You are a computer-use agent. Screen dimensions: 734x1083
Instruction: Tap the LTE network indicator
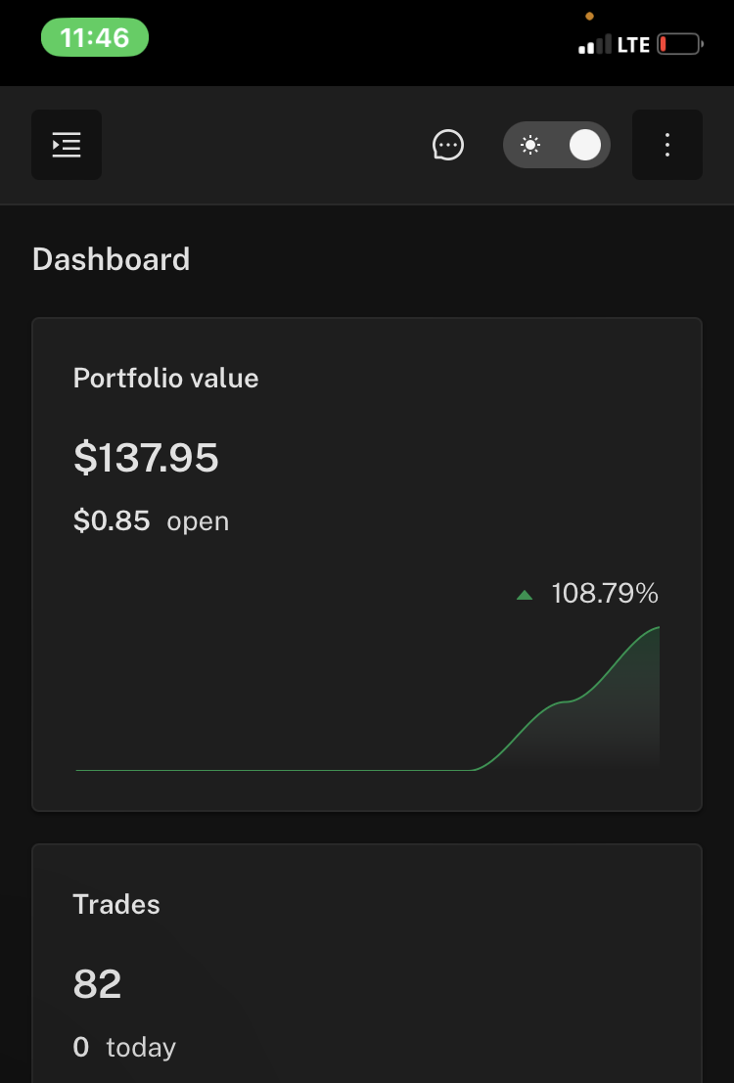(x=633, y=46)
